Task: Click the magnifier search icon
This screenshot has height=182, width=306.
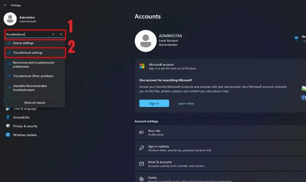Action: pyautogui.click(x=61, y=34)
